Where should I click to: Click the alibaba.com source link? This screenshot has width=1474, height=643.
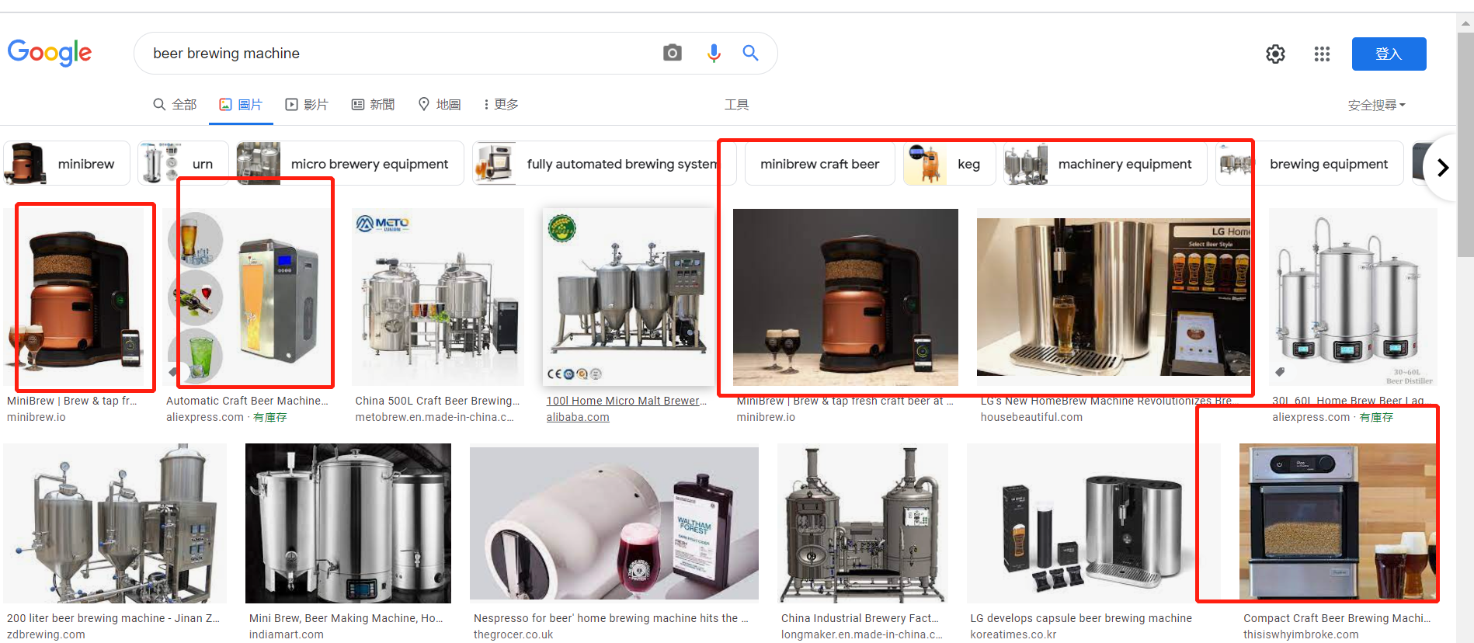coord(578,417)
